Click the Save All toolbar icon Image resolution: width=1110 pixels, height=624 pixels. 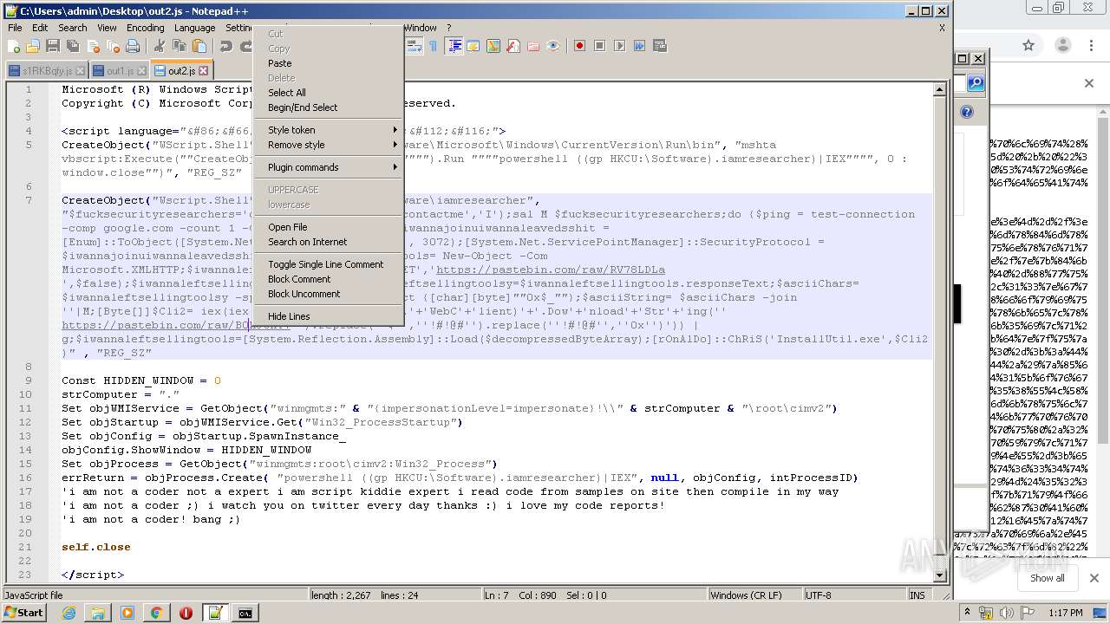[x=73, y=46]
